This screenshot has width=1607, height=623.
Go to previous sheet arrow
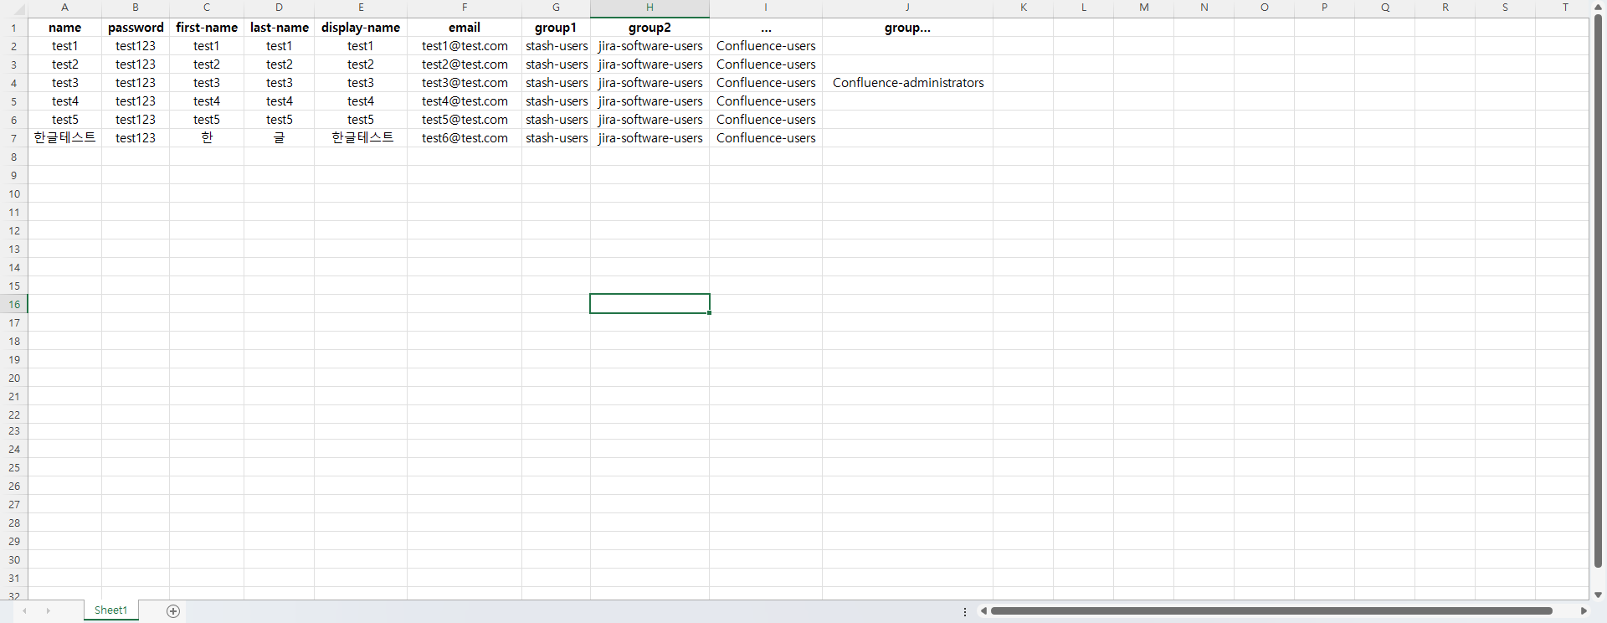pos(25,611)
